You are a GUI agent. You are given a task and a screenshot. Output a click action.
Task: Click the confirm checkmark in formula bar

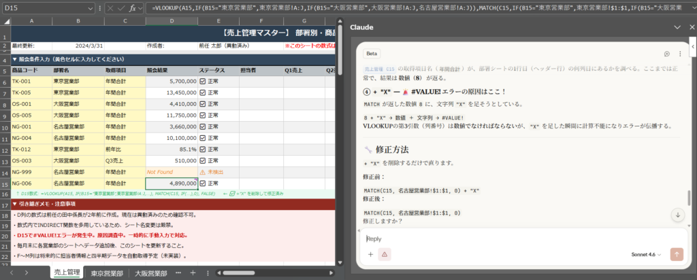pyautogui.click(x=121, y=8)
